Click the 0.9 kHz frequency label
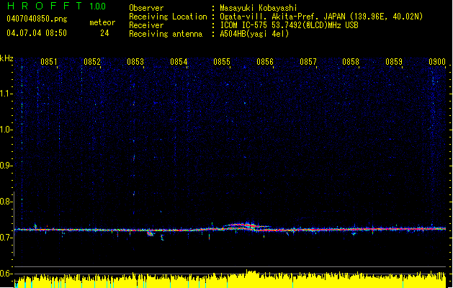453x288 pixels. tap(6, 166)
